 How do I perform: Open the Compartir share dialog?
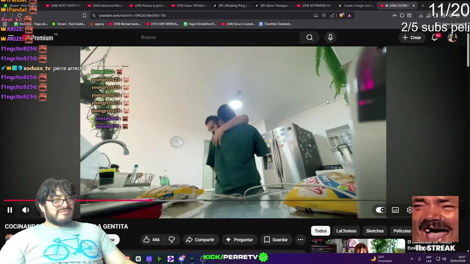point(200,240)
